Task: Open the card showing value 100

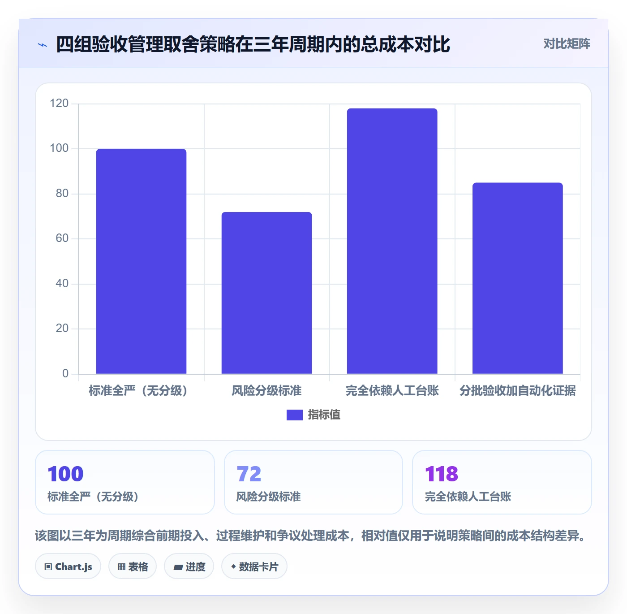Action: point(125,482)
